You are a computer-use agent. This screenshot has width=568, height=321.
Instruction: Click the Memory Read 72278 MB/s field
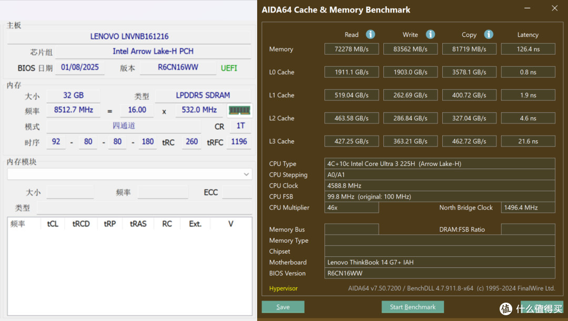click(x=351, y=49)
